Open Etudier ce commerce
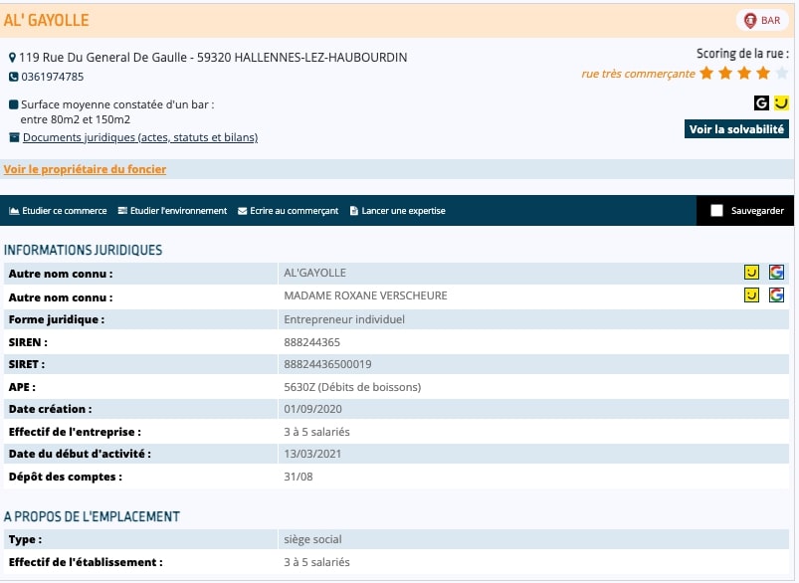Screen dimensions: 799x583 tap(58, 211)
